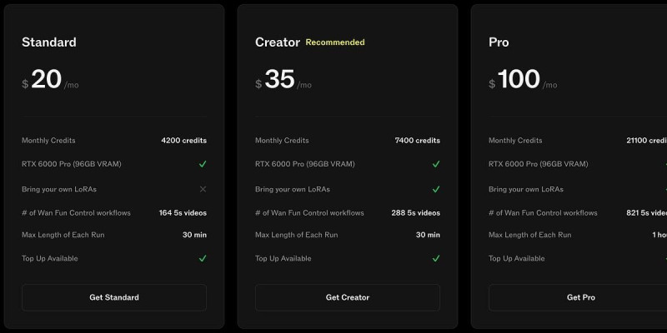This screenshot has width=667, height=333.
Task: Click Creator plan's 288 5s videos value
Action: click(416, 213)
